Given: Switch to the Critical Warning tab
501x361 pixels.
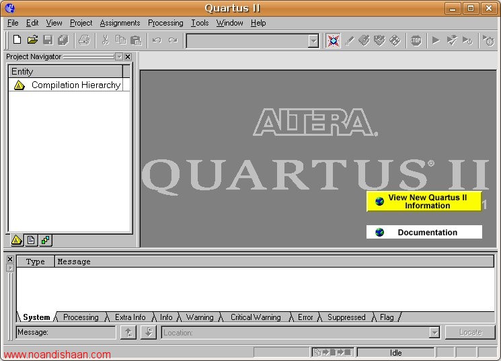Looking at the screenshot, I should pyautogui.click(x=256, y=317).
